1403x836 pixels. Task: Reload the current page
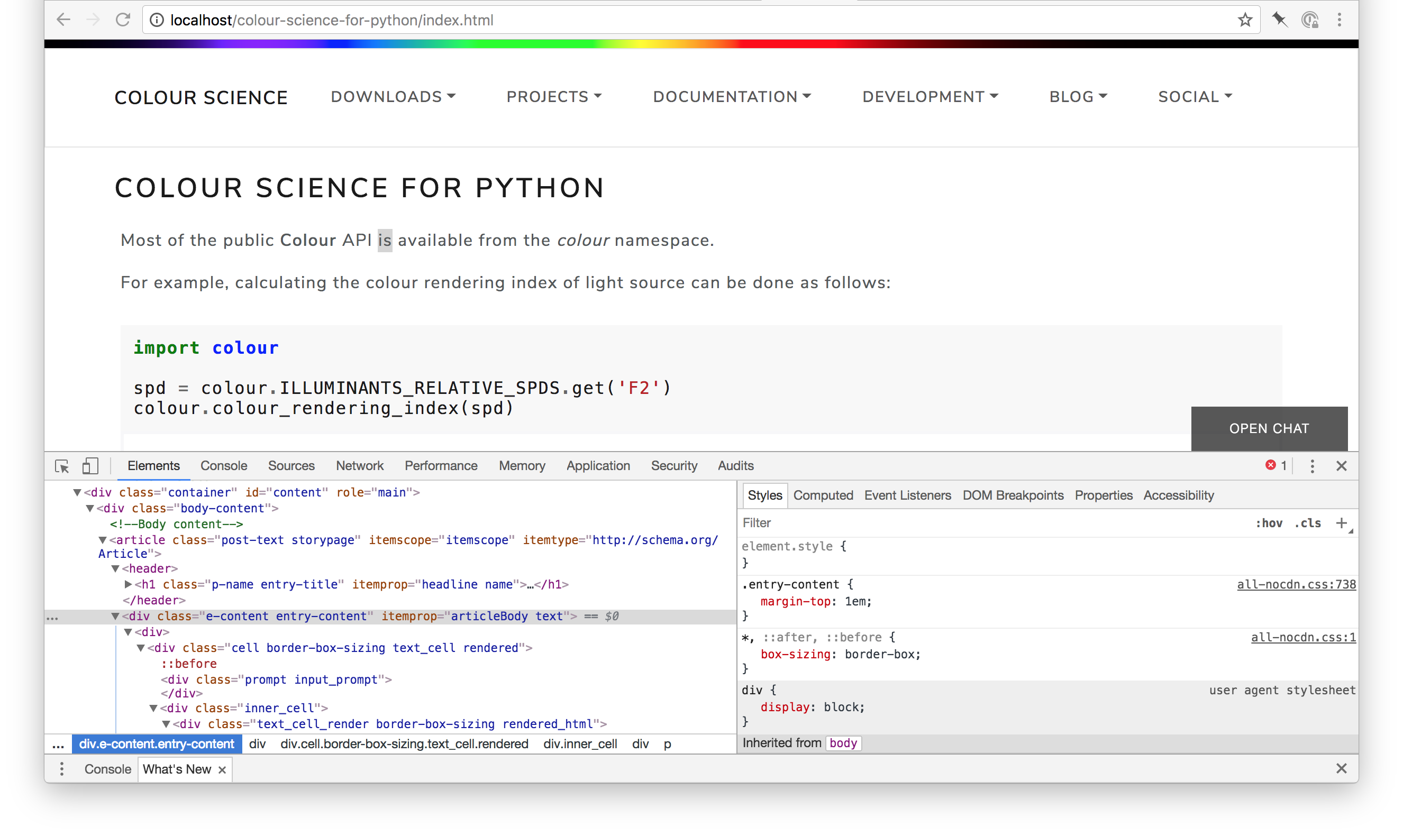[x=123, y=20]
